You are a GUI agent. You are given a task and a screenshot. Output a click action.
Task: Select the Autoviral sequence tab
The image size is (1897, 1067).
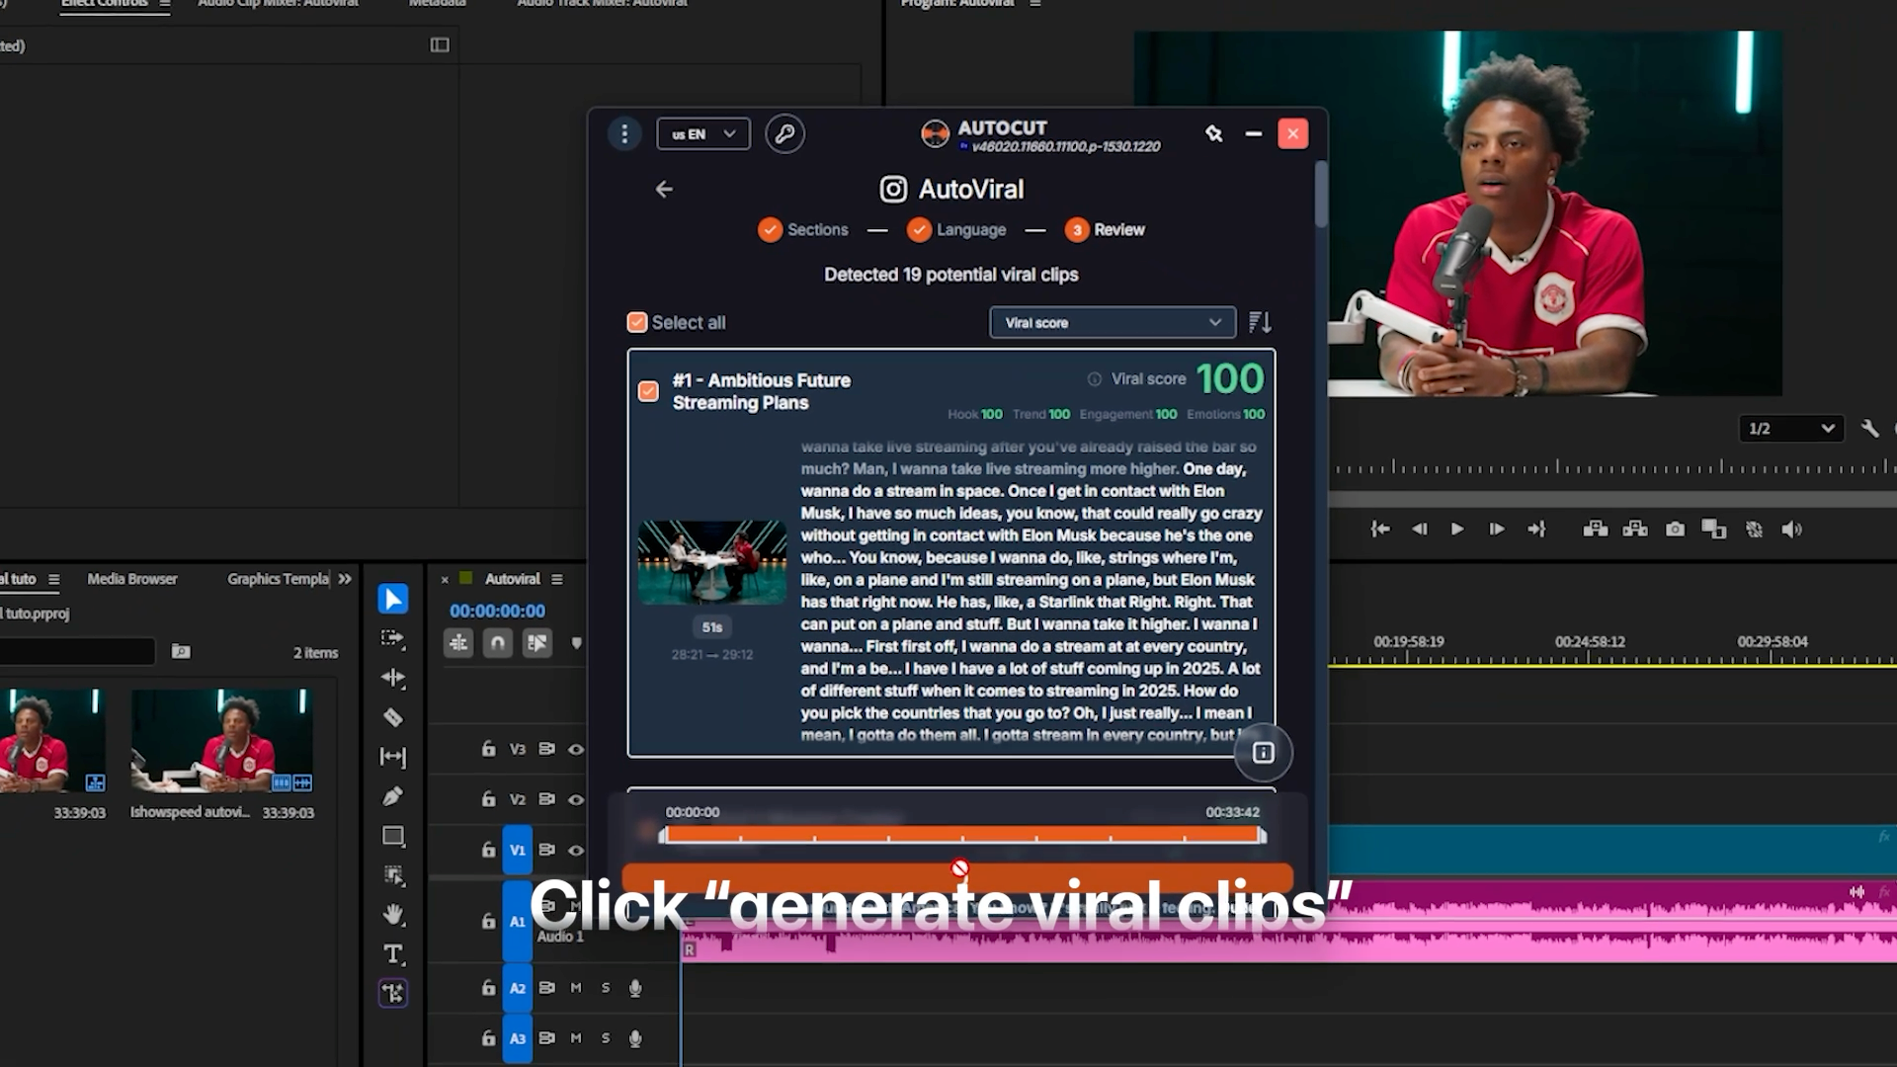(512, 579)
